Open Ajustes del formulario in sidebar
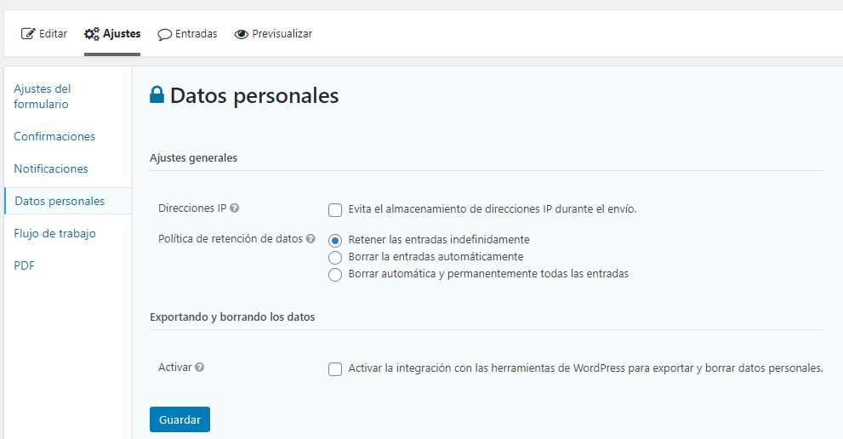This screenshot has height=439, width=843. (43, 96)
